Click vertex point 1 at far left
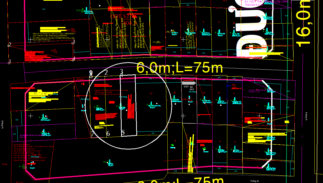The width and height of the screenshot is (323, 183). tap(10, 61)
